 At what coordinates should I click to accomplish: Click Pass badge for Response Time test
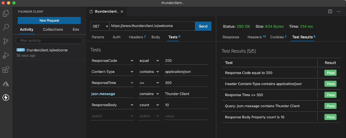tap(330, 95)
